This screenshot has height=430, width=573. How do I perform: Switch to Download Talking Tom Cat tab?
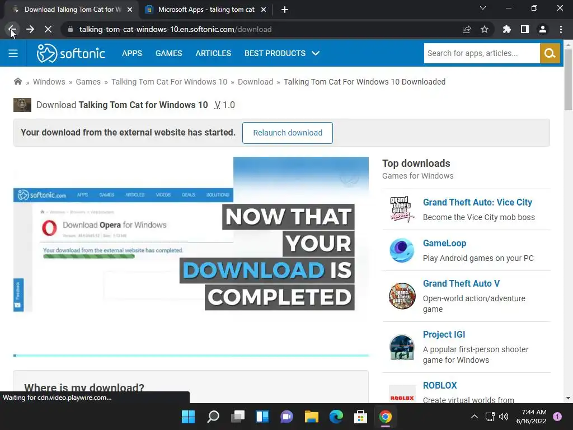tap(73, 10)
